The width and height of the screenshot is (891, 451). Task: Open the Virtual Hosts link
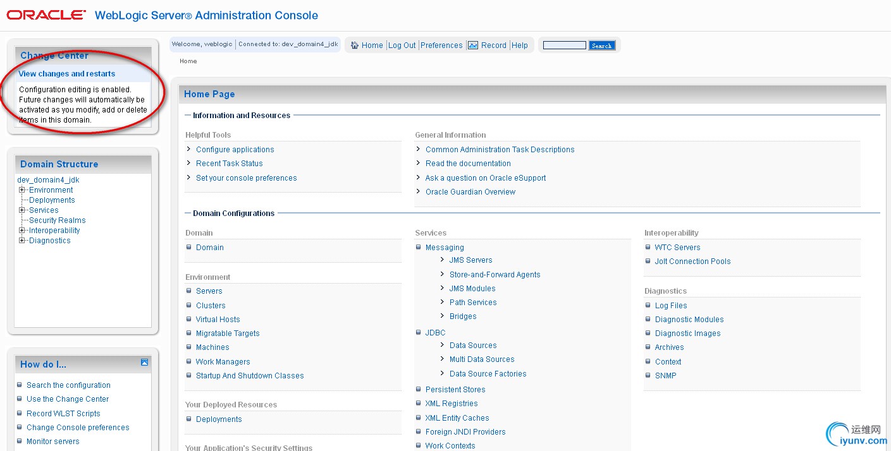click(218, 320)
